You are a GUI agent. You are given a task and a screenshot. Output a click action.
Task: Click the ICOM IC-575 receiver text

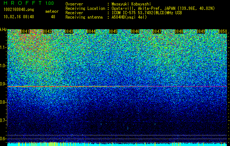point(147,13)
